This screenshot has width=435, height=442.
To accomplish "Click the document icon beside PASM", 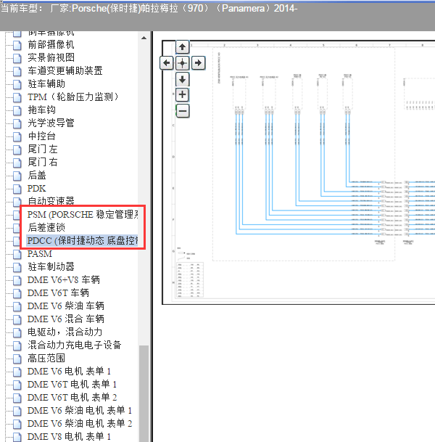I will (17, 254).
